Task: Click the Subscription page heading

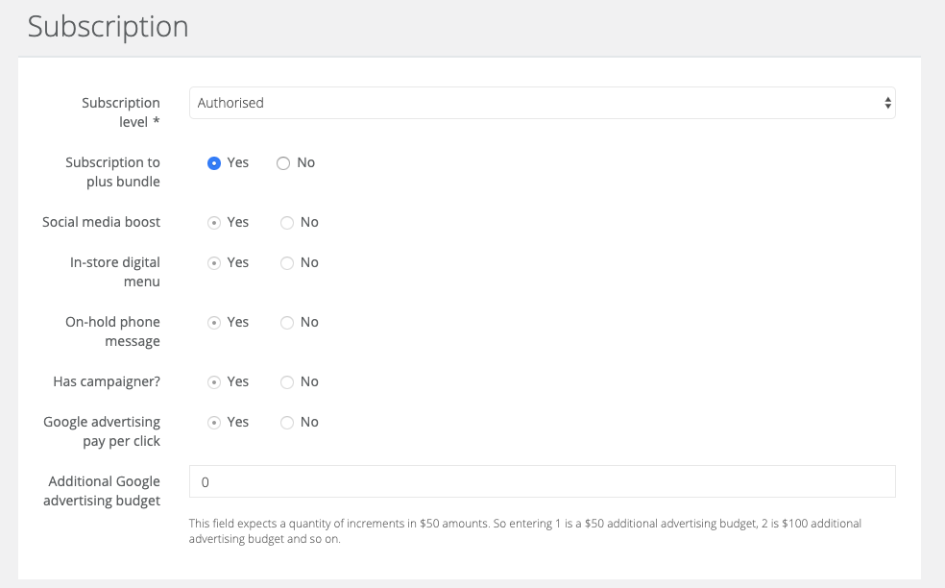Action: click(108, 26)
